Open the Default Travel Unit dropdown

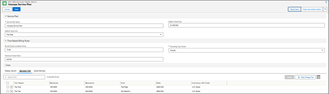pos(84,34)
